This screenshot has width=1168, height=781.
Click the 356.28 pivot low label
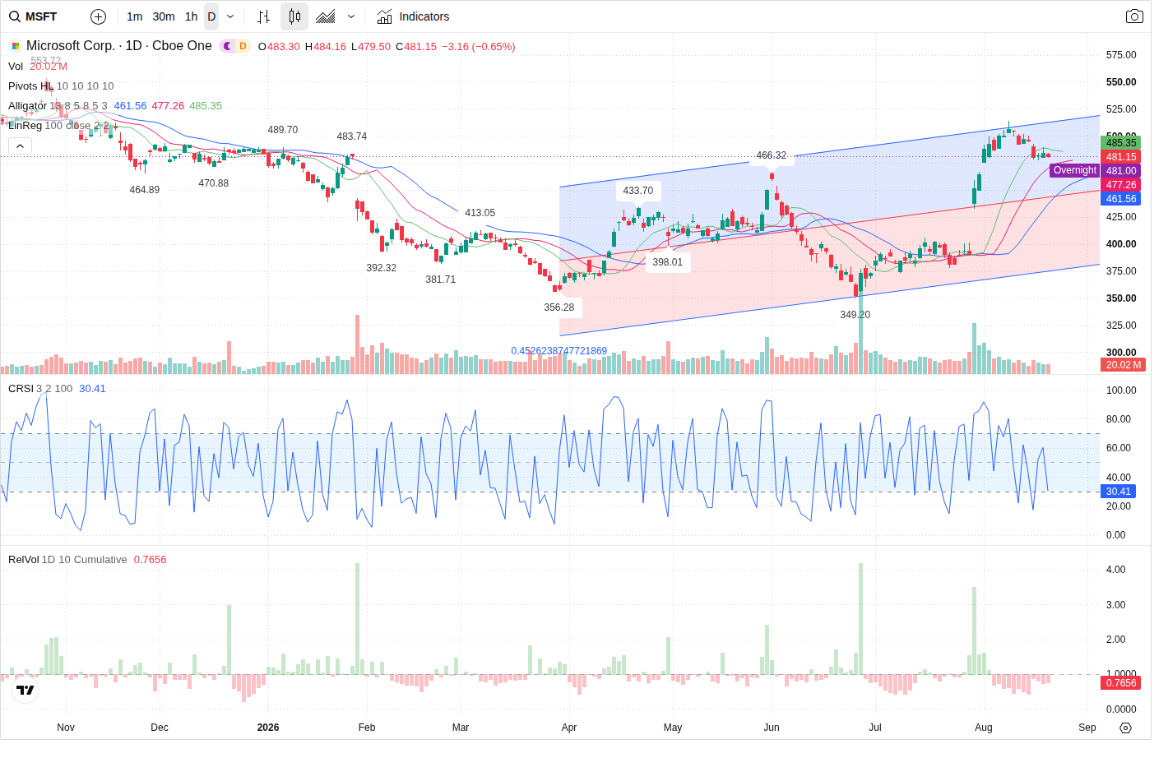[x=559, y=307]
